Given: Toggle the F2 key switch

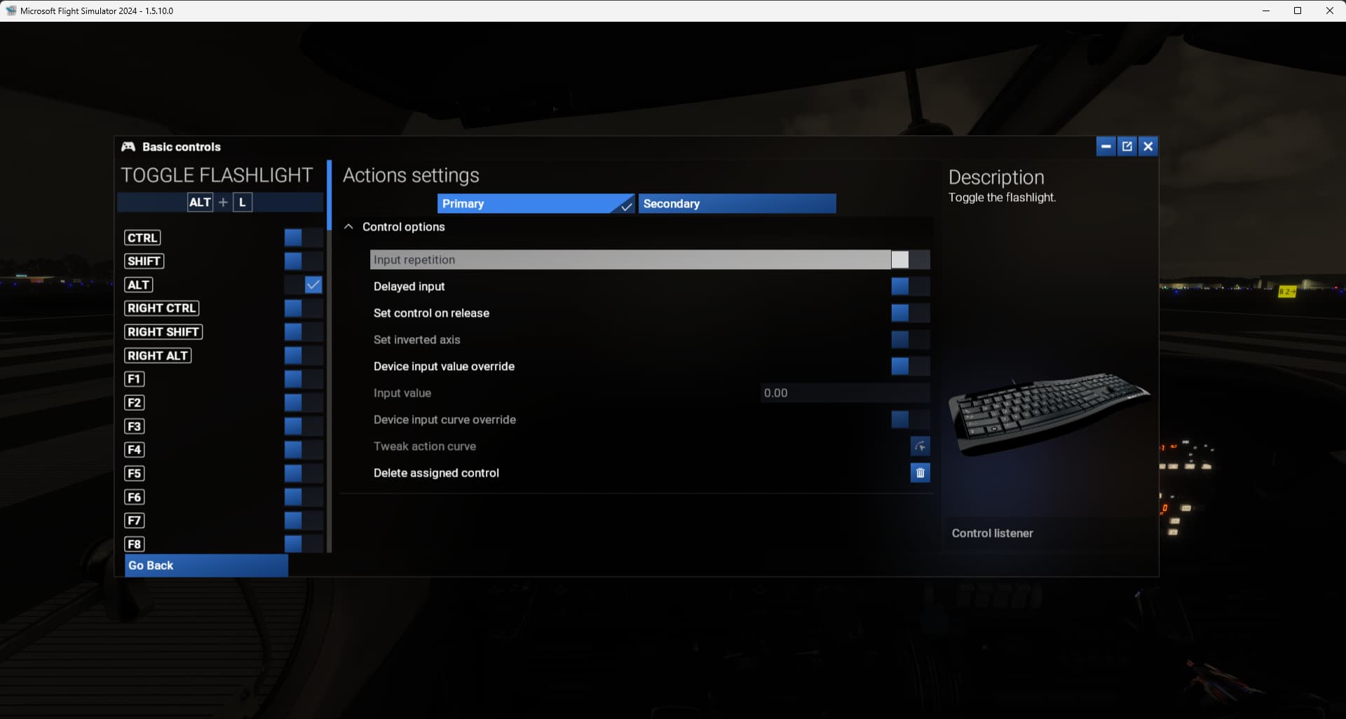Looking at the screenshot, I should click(304, 403).
